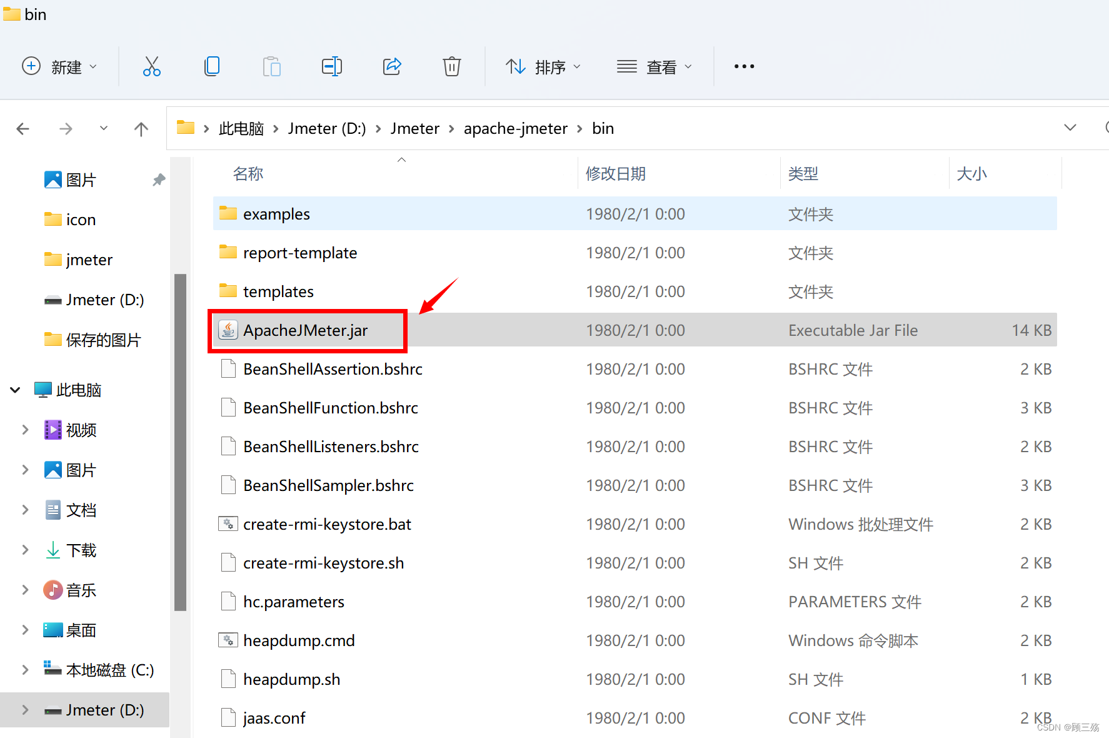Click 此电脑 in the breadcrumb
This screenshot has height=738, width=1109.
tap(241, 128)
